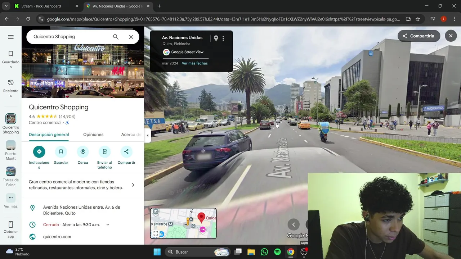Screen dimensions: 461x259
Task: Open the Google Maps hamburger menu
Action: coord(11,37)
